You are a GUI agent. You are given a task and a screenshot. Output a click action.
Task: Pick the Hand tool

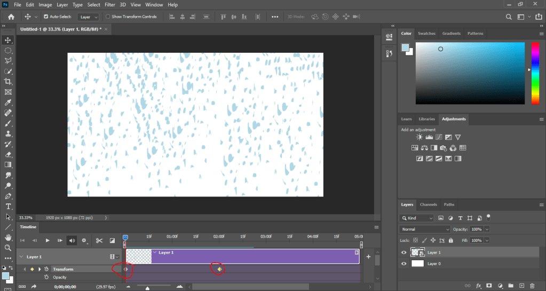tap(8, 238)
